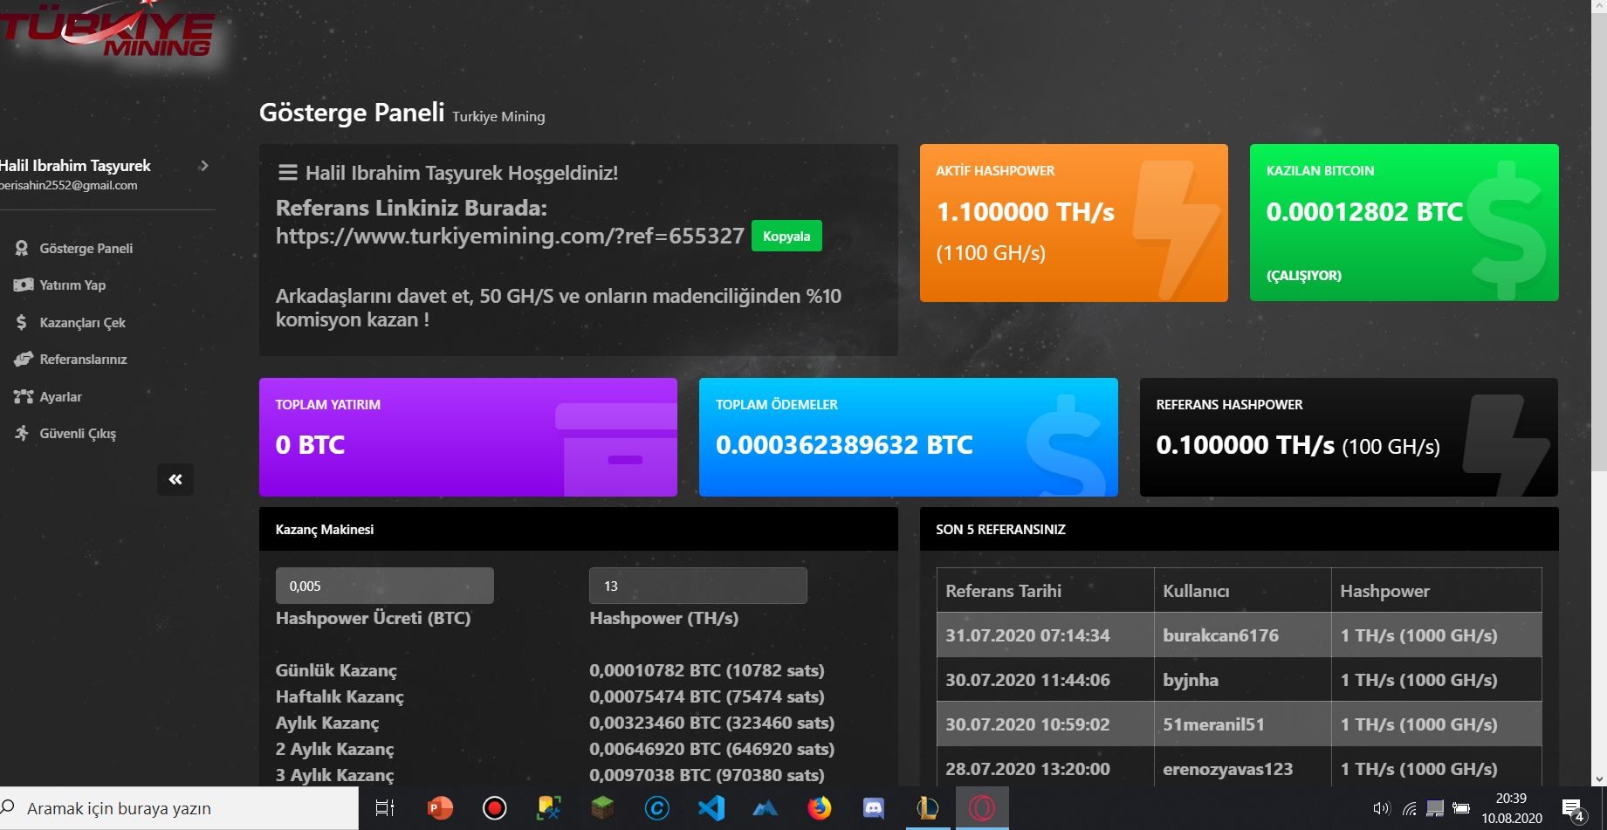Image resolution: width=1607 pixels, height=830 pixels.
Task: Open Visual Studio Code from the taskbar
Action: click(x=711, y=808)
